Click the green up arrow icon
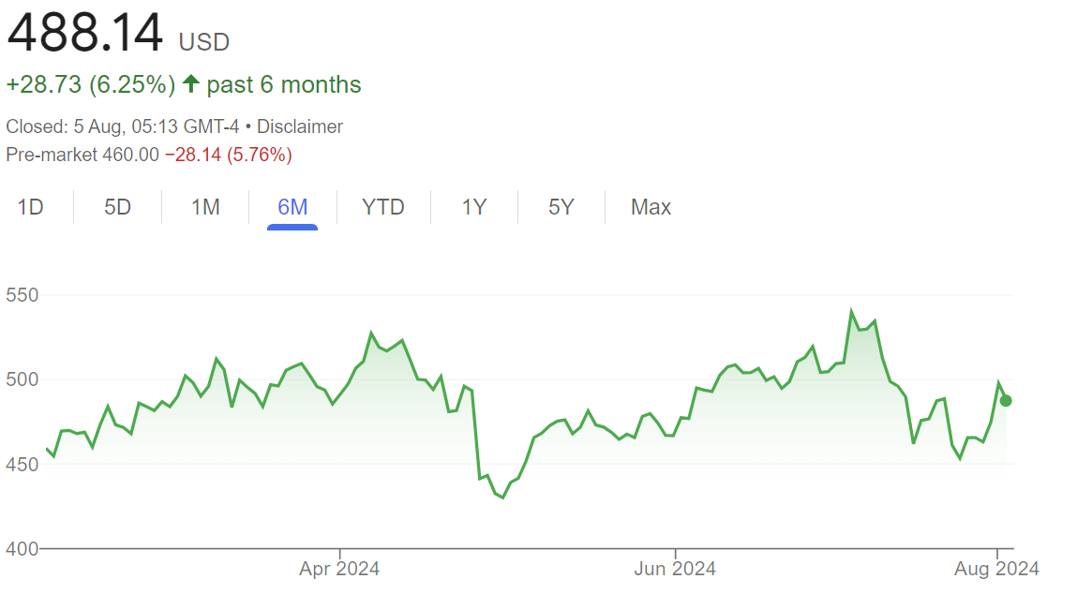 191,84
